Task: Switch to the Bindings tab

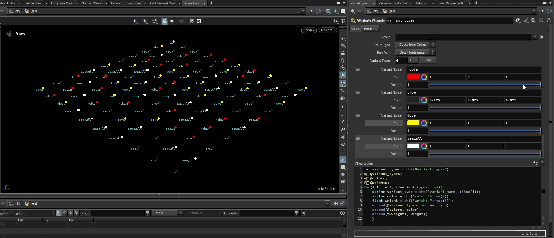Action: point(370,29)
